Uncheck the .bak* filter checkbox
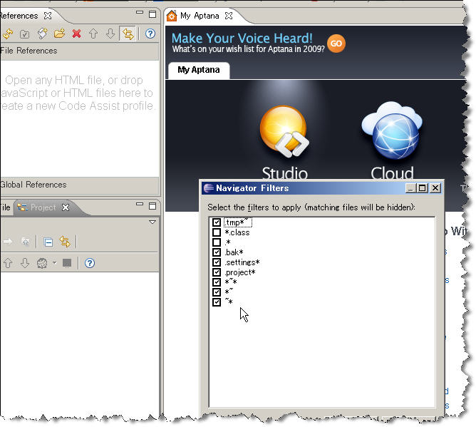 tap(217, 252)
